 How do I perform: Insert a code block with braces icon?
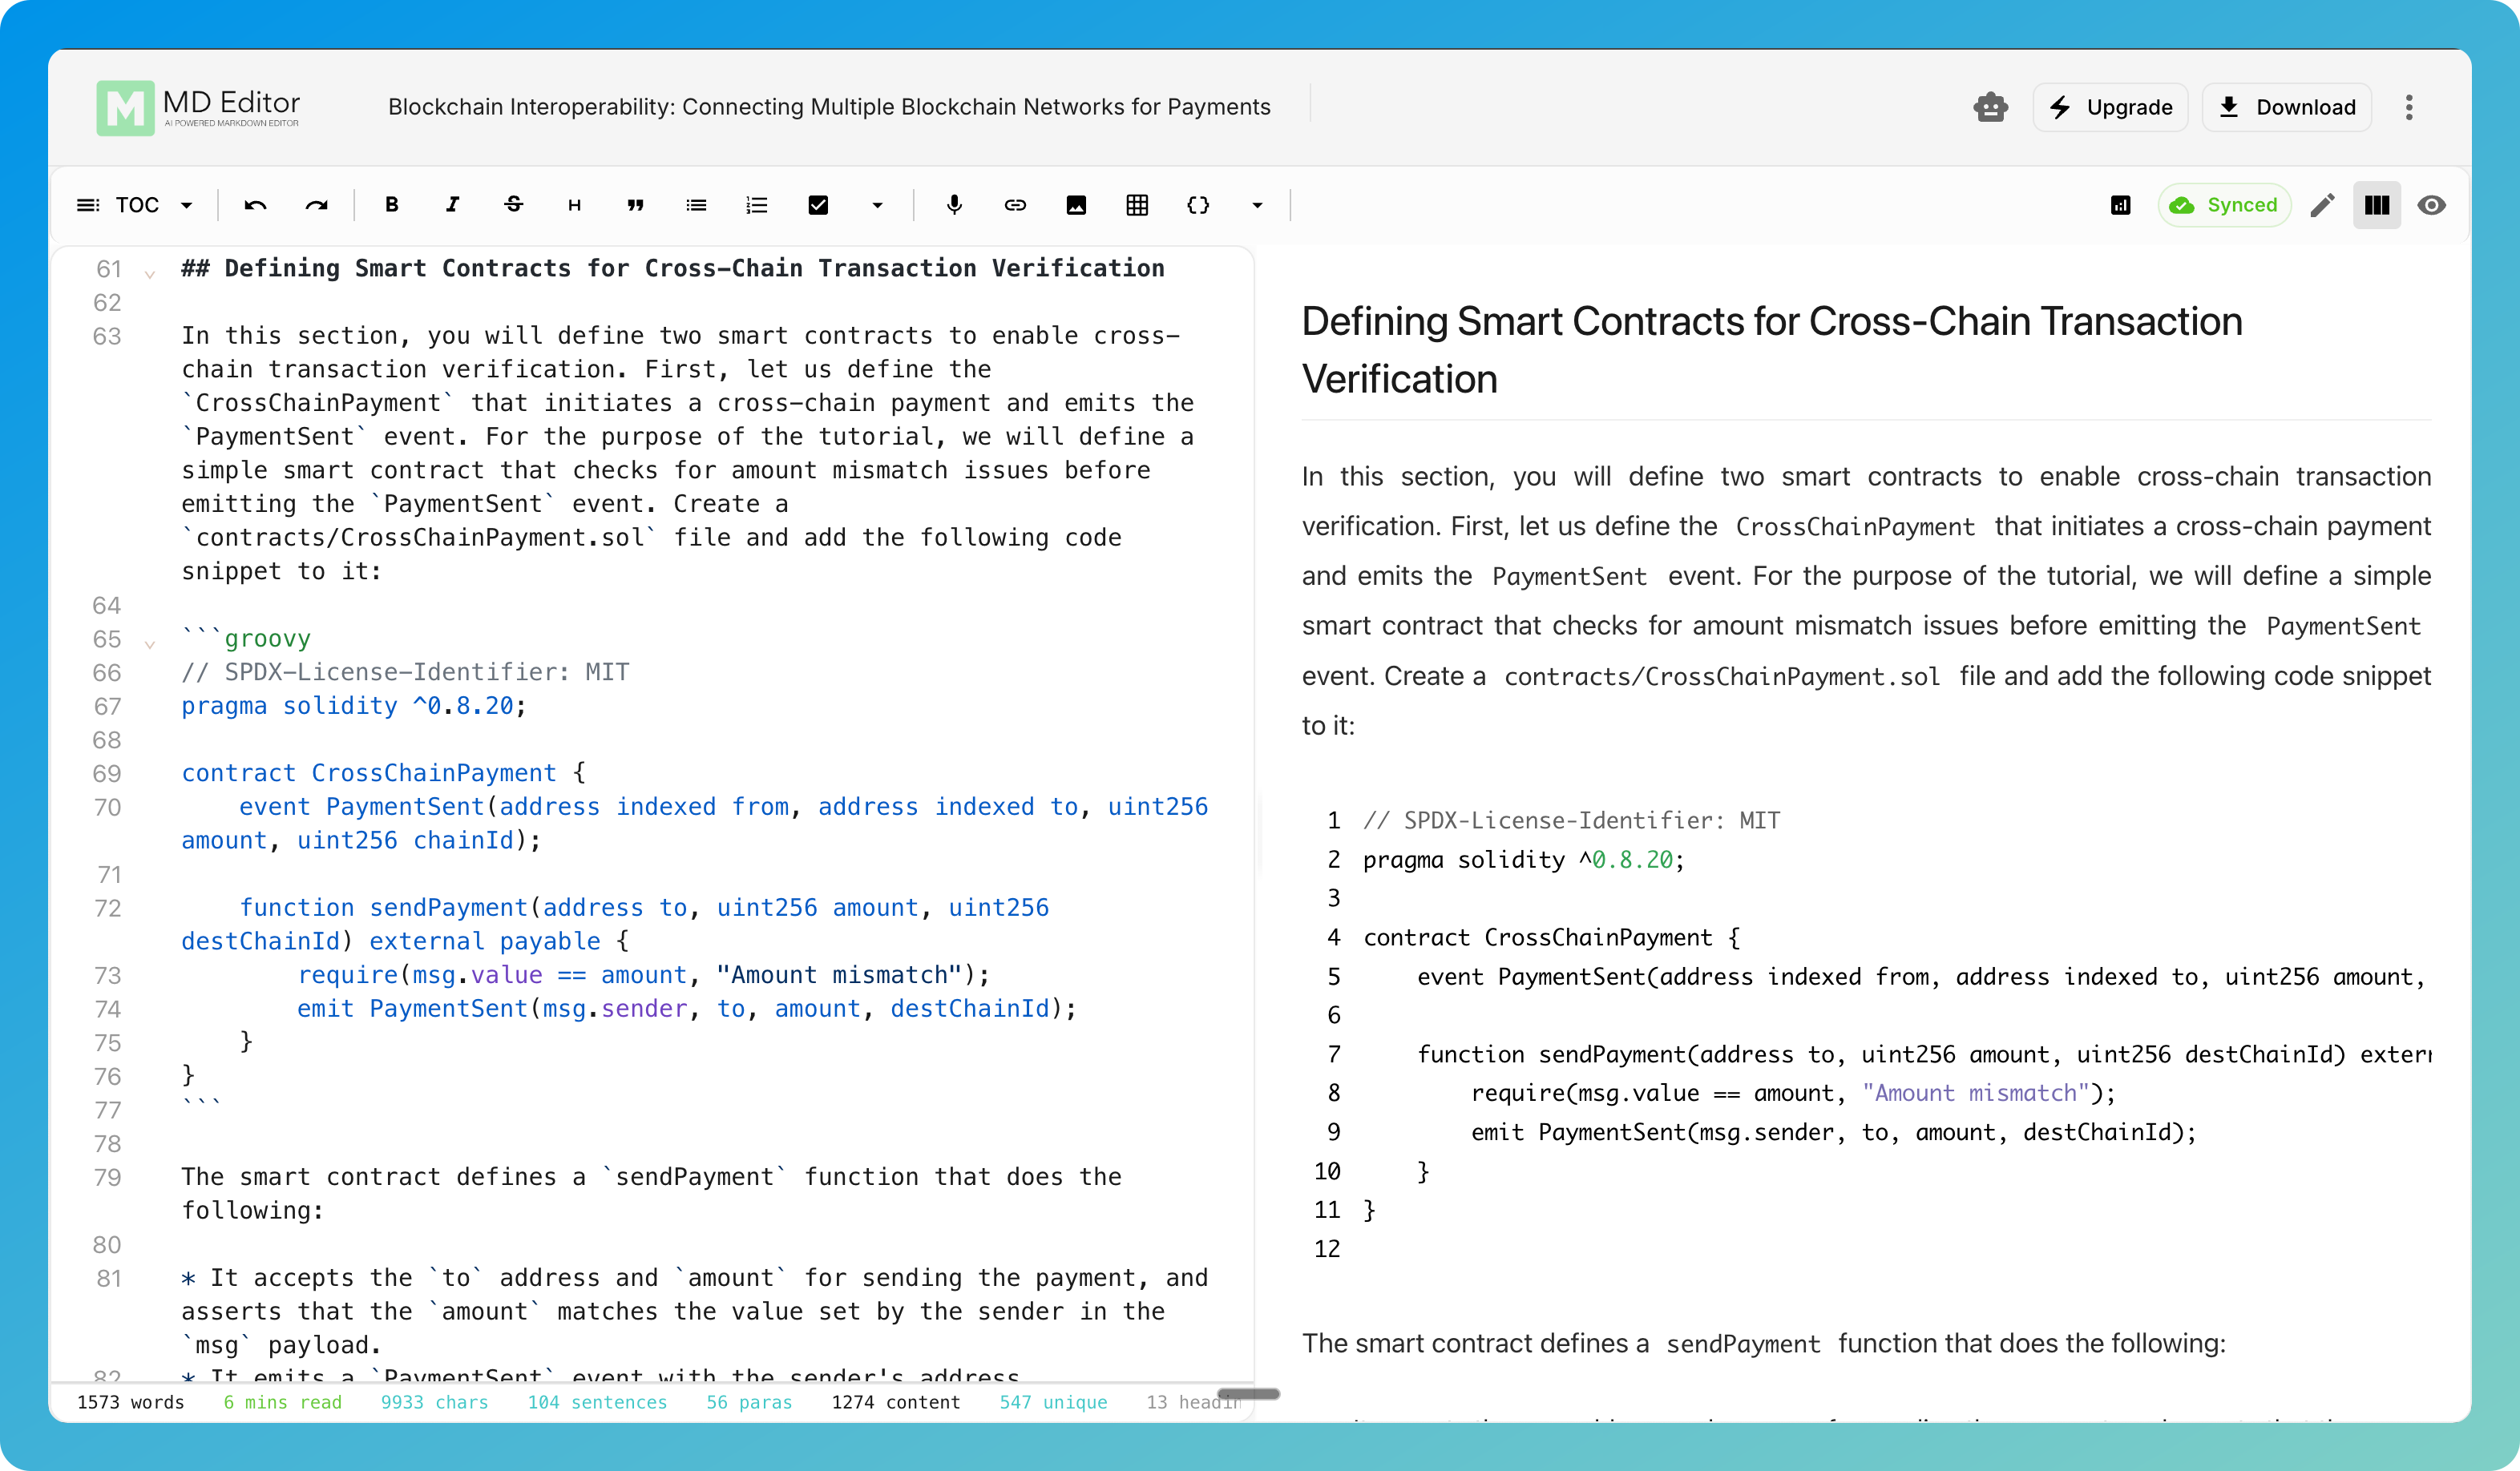click(1198, 205)
